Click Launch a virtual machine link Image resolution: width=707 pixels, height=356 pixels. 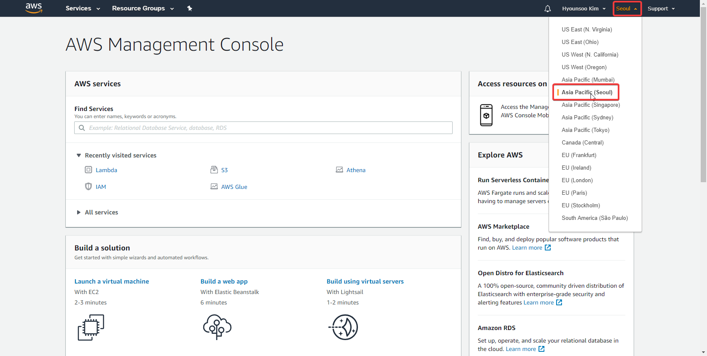pyautogui.click(x=111, y=281)
